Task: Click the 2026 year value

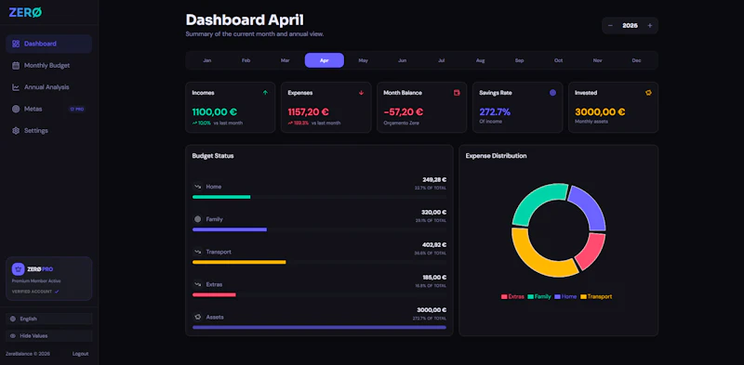Action: (631, 26)
